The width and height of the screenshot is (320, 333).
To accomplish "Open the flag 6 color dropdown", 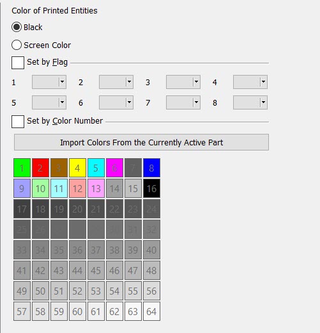I will coord(116,102).
